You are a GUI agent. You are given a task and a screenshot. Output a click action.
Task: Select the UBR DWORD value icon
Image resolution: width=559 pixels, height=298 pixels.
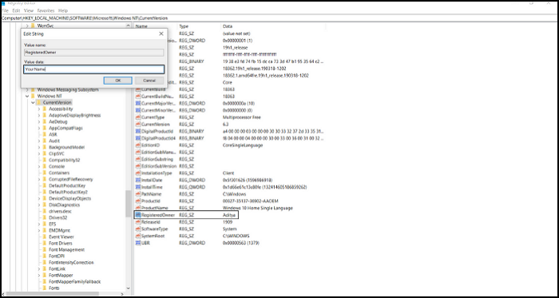(138, 243)
